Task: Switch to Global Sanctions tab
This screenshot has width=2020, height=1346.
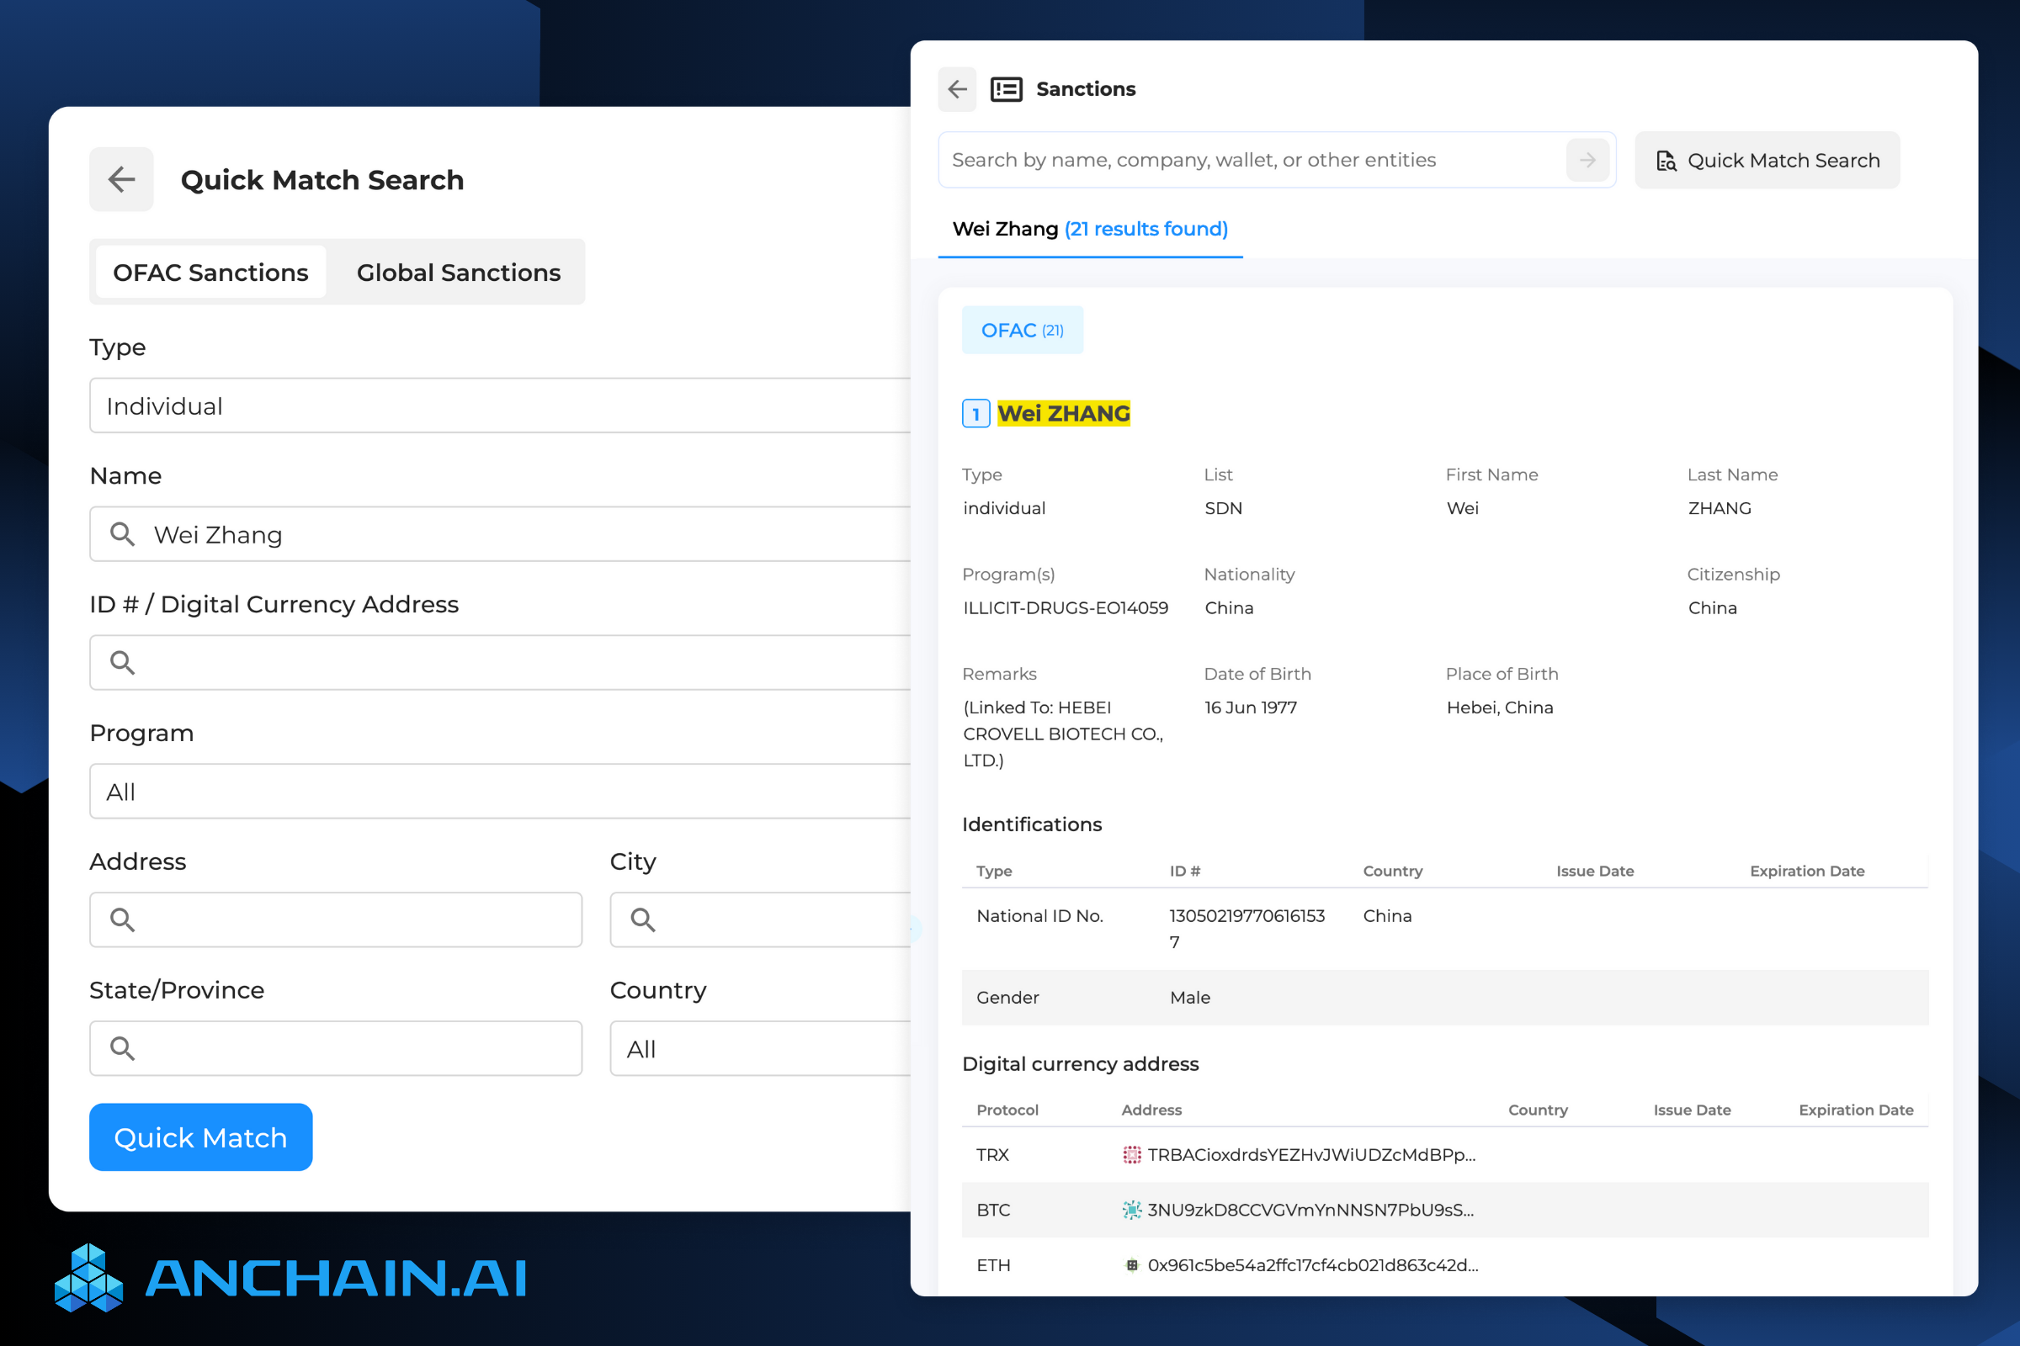Action: tap(458, 272)
